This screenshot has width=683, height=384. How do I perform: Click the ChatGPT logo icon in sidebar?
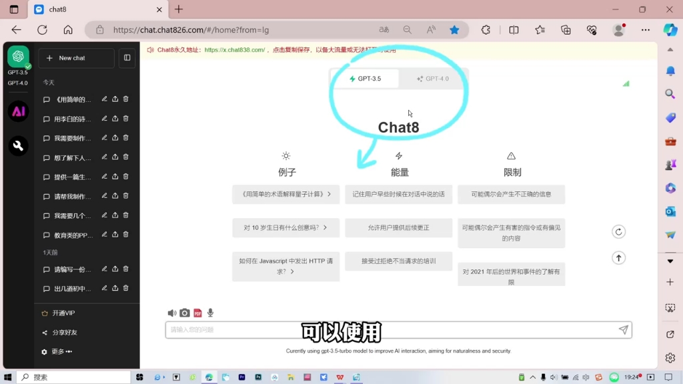coord(18,57)
